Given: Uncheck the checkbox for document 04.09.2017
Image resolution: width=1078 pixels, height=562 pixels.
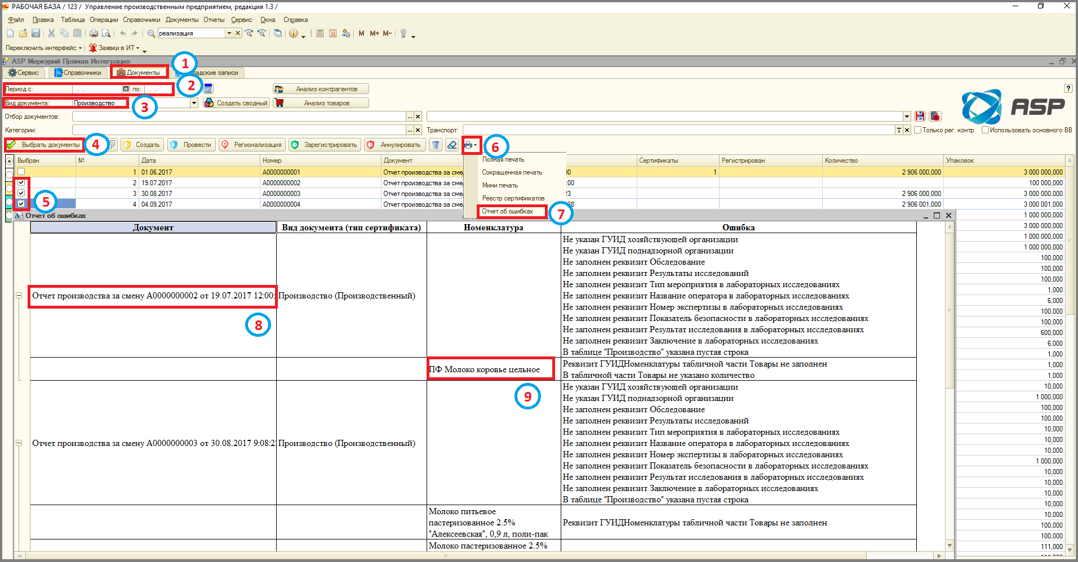Looking at the screenshot, I should [21, 204].
